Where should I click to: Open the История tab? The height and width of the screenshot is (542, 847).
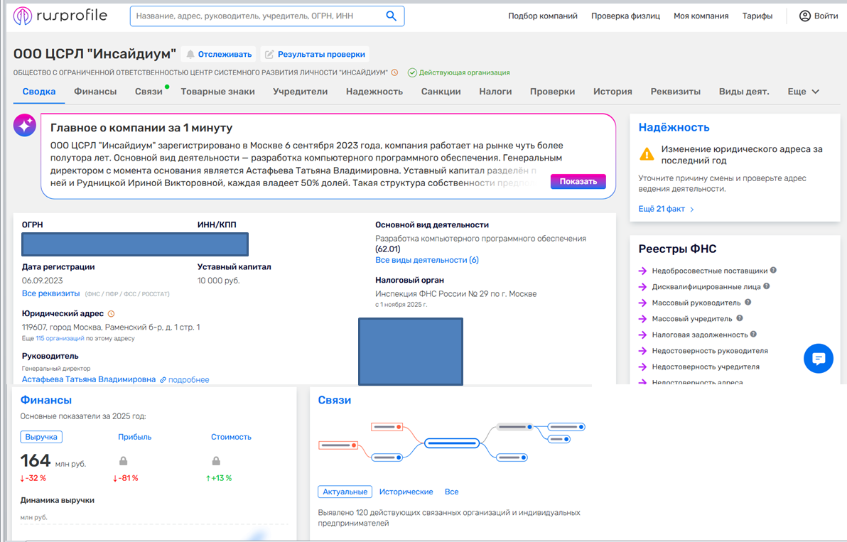613,92
